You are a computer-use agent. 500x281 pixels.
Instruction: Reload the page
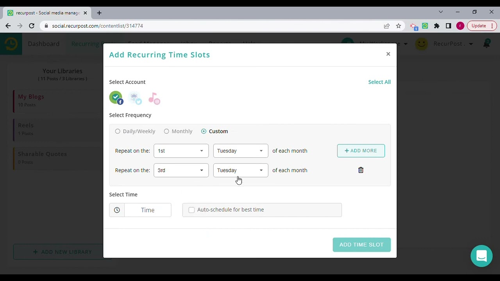32,26
